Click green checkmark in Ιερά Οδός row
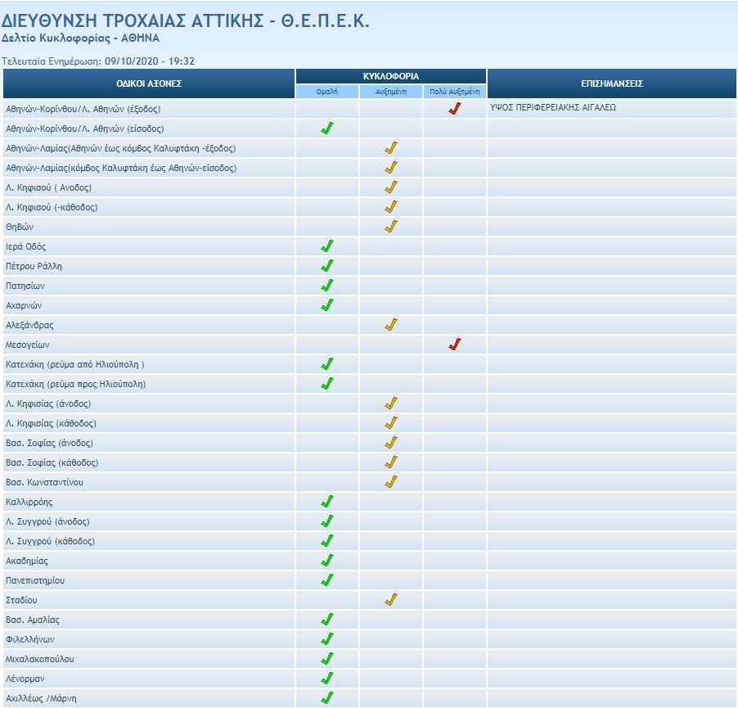The height and width of the screenshot is (708, 738). [x=327, y=246]
